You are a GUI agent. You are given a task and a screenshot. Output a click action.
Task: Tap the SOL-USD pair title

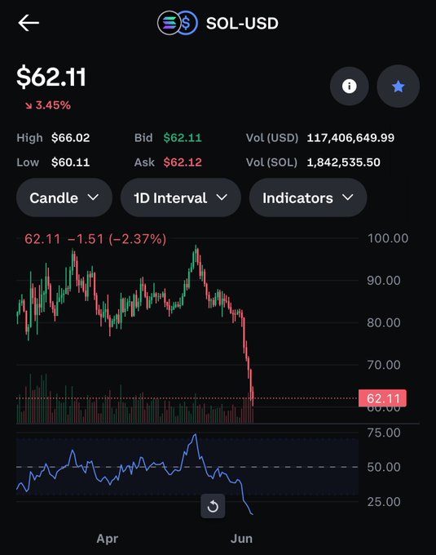click(x=242, y=24)
